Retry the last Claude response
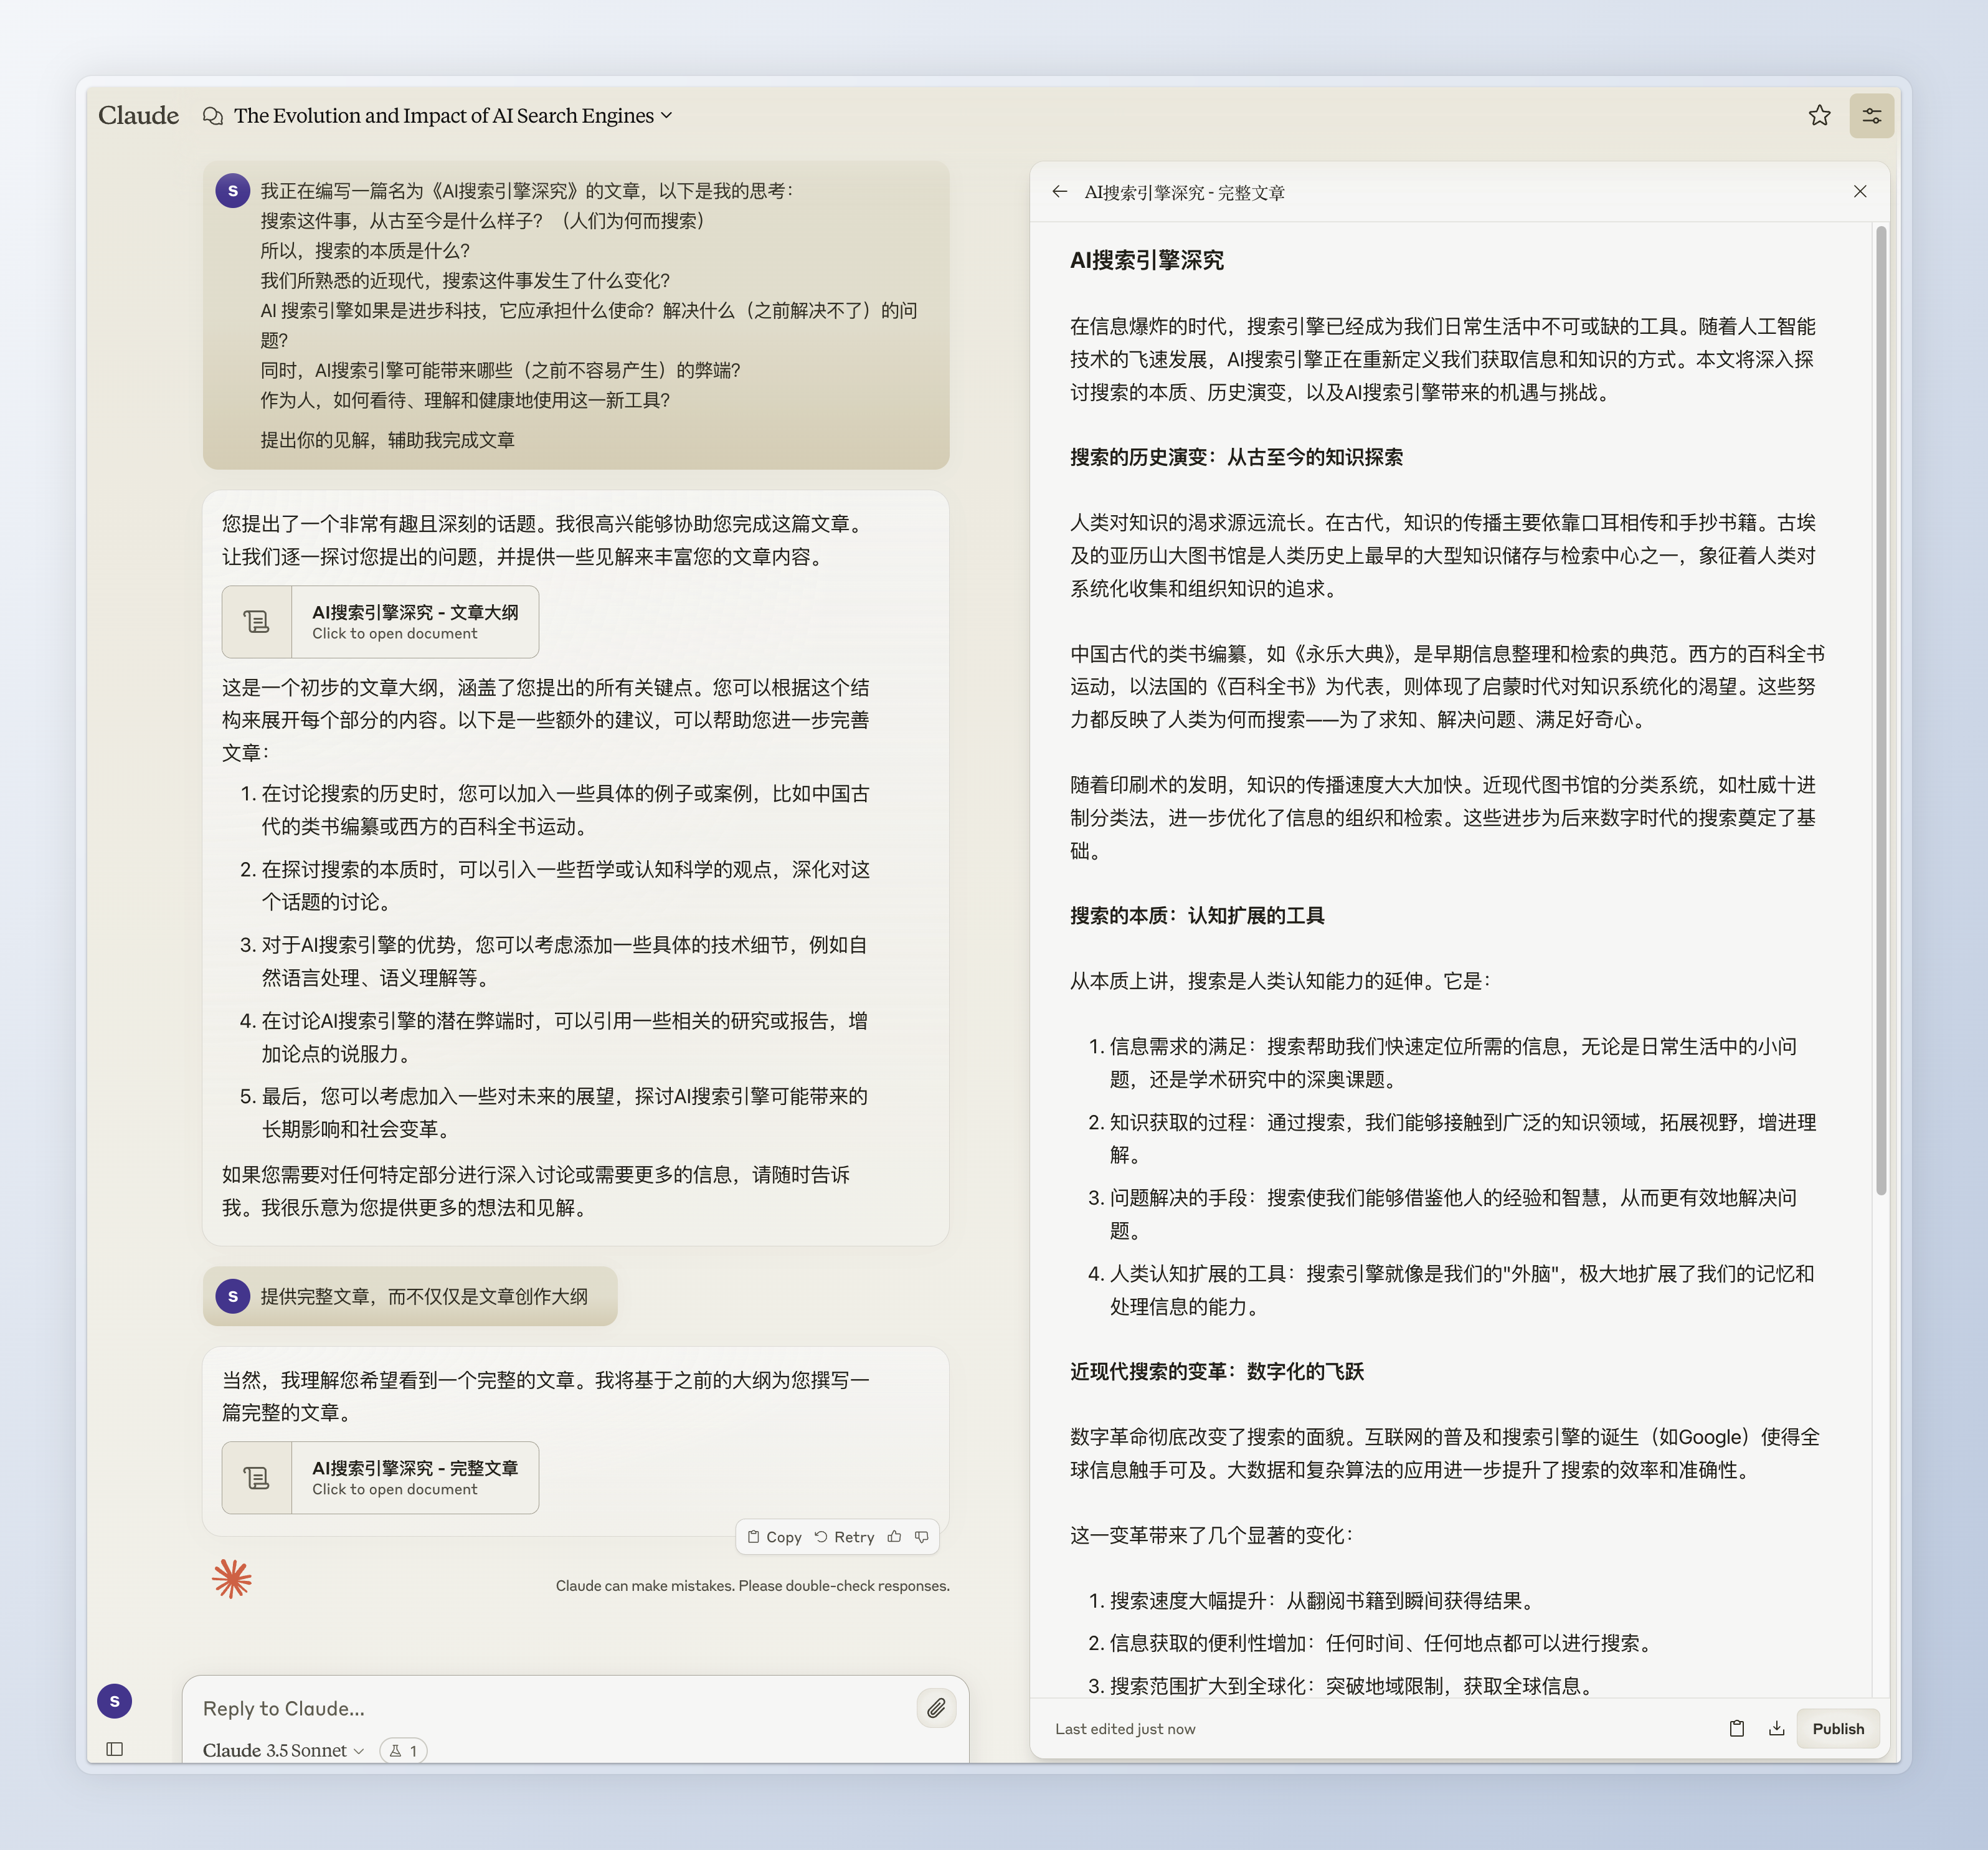1988x1850 pixels. [x=844, y=1537]
